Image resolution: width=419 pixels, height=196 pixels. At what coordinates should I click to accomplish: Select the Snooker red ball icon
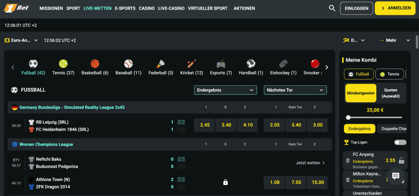[315, 64]
